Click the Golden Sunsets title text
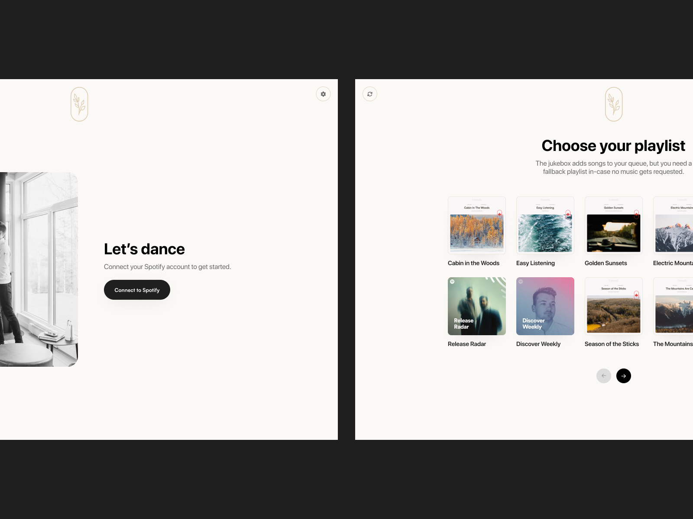693x519 pixels. click(x=606, y=263)
